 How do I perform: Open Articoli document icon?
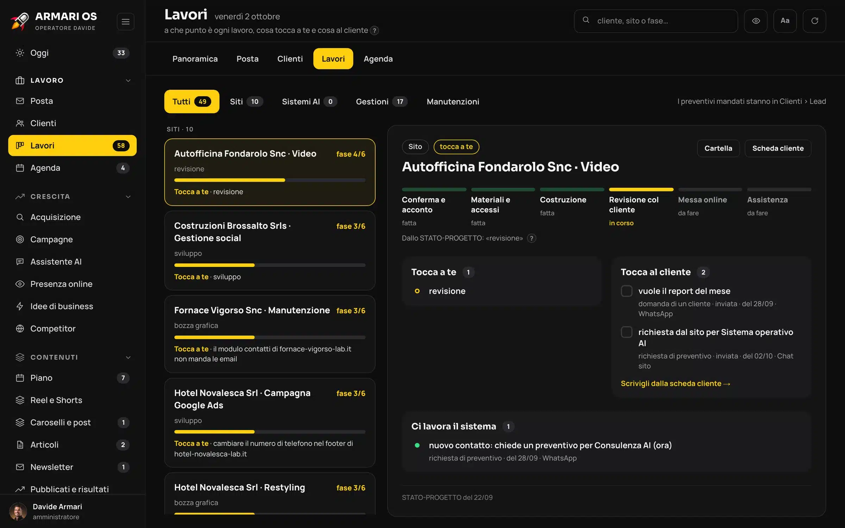coord(20,445)
